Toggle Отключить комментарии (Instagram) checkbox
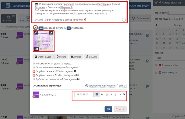 (x=34, y=67)
